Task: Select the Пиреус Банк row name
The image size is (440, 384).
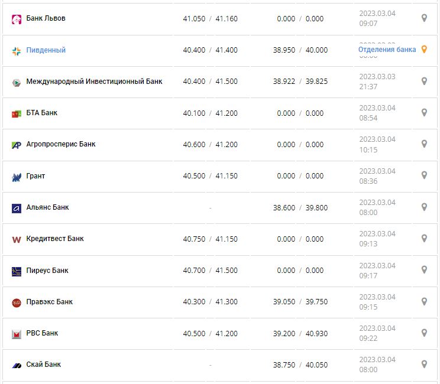Action: point(47,271)
